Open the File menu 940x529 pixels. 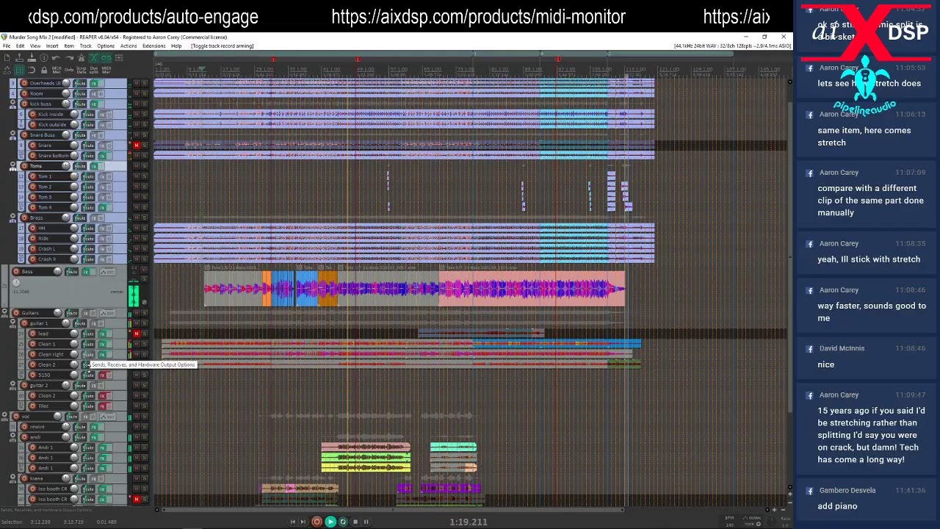[7, 46]
